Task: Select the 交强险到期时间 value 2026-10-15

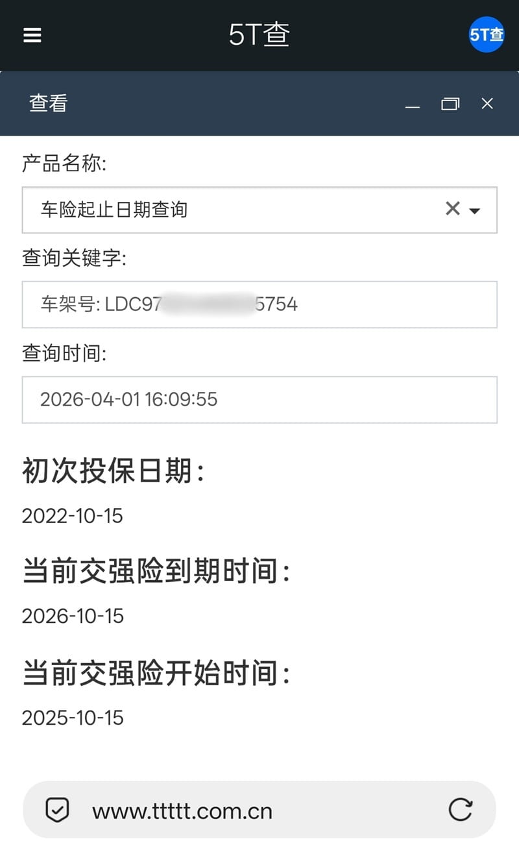Action: click(x=73, y=616)
